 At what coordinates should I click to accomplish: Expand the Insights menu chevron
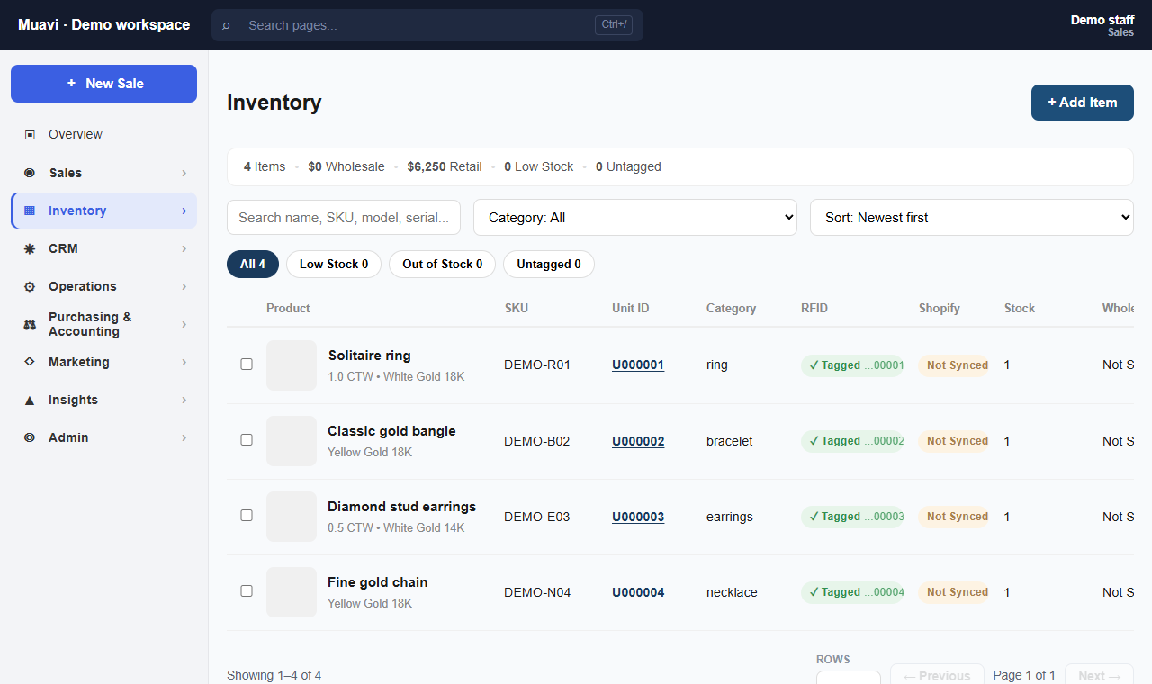click(x=184, y=400)
